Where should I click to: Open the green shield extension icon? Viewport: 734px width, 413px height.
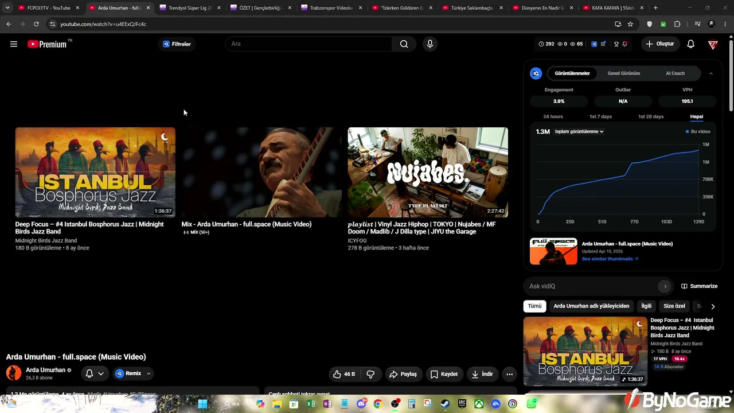tap(663, 24)
